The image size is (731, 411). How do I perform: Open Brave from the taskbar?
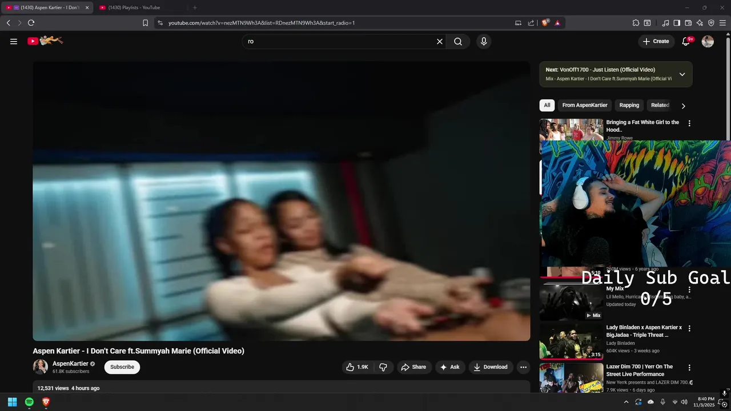click(x=46, y=402)
